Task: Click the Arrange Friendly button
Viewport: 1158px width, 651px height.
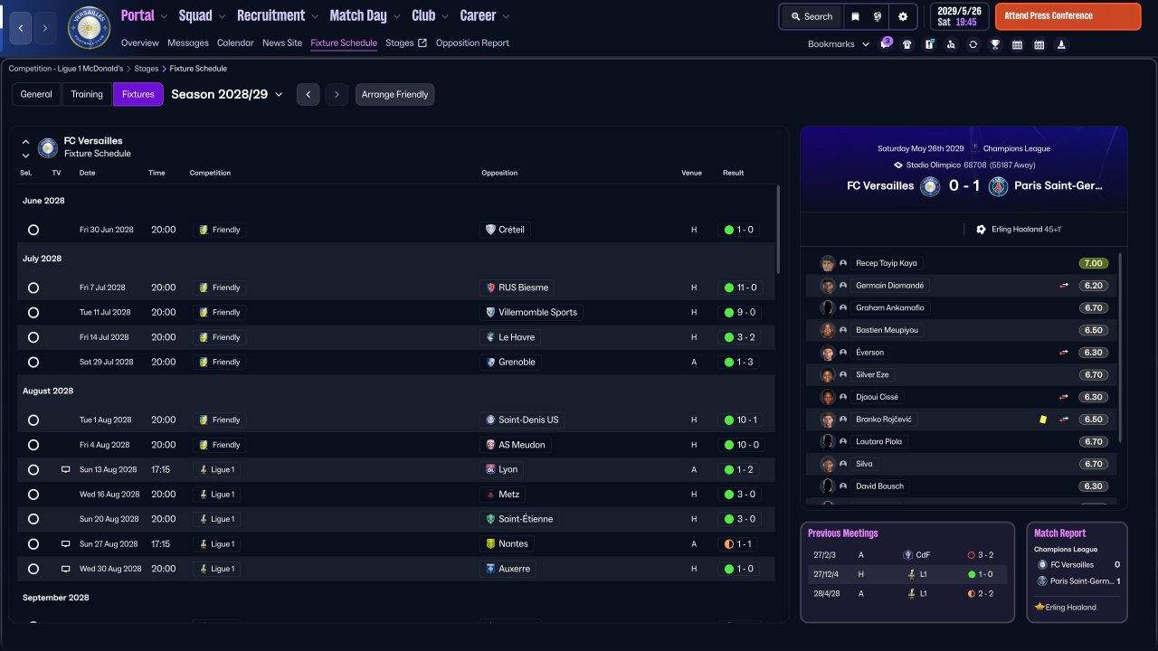Action: [394, 94]
